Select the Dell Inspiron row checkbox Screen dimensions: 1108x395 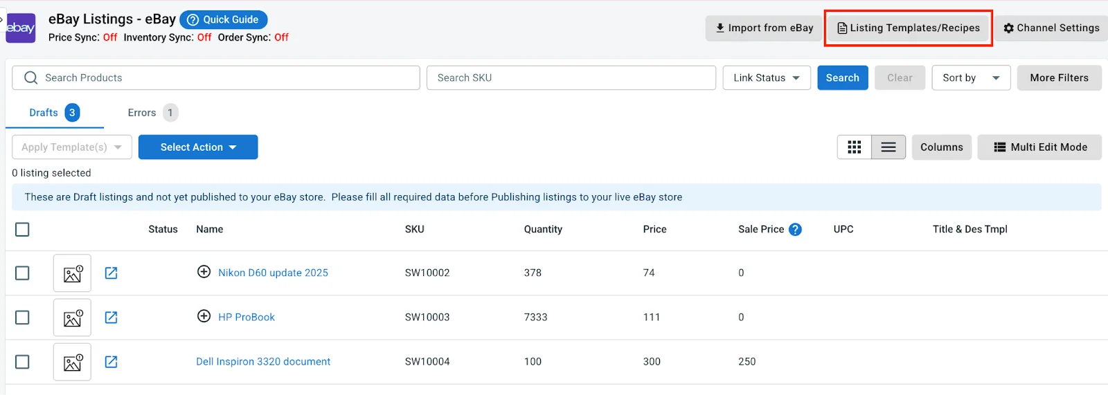click(22, 362)
